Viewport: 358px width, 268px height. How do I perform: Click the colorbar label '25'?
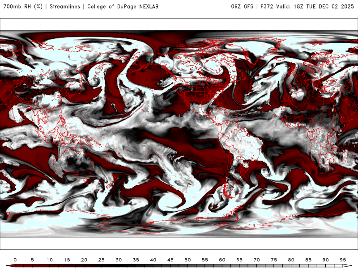102,260
